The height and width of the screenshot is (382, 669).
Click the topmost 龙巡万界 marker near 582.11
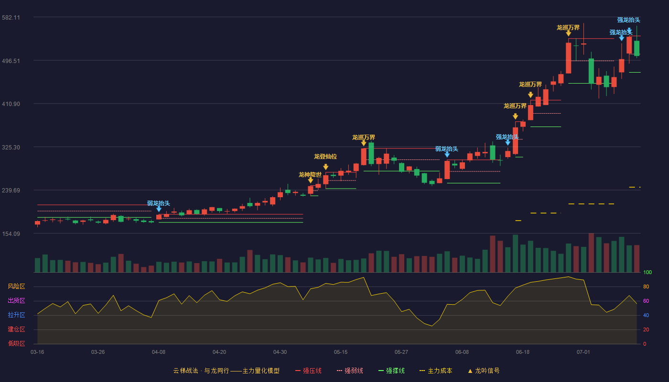pos(568,33)
